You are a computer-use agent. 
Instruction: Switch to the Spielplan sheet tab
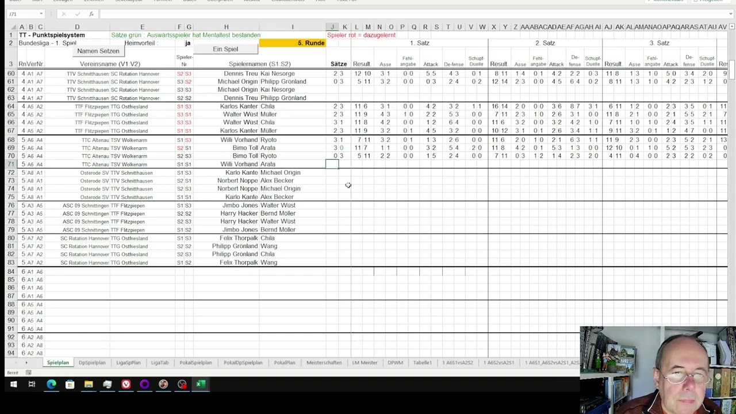pyautogui.click(x=57, y=363)
